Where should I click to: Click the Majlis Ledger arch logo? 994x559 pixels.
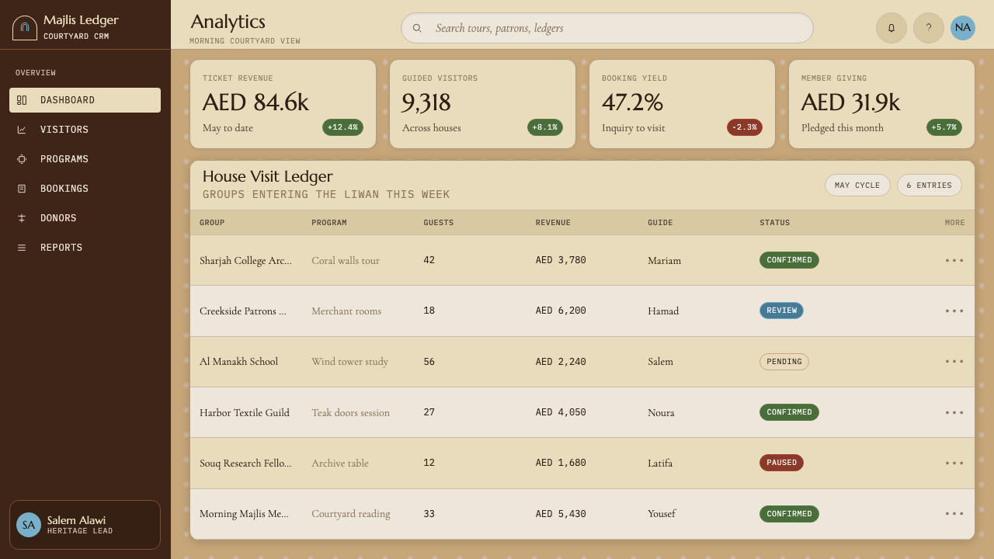point(25,28)
